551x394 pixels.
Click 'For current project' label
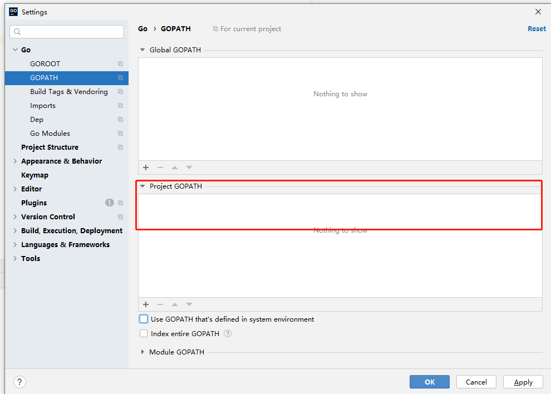point(250,29)
